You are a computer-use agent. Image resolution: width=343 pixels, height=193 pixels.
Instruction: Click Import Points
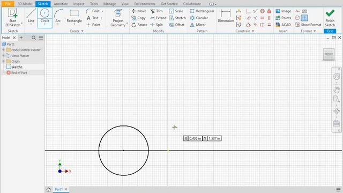point(284,18)
